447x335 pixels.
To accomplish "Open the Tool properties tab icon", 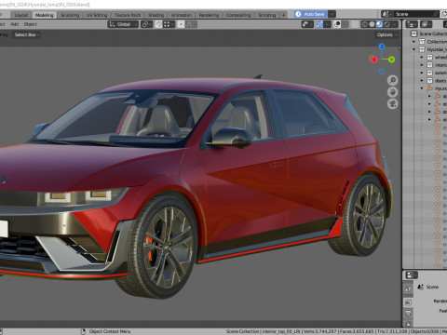I will click(x=409, y=289).
